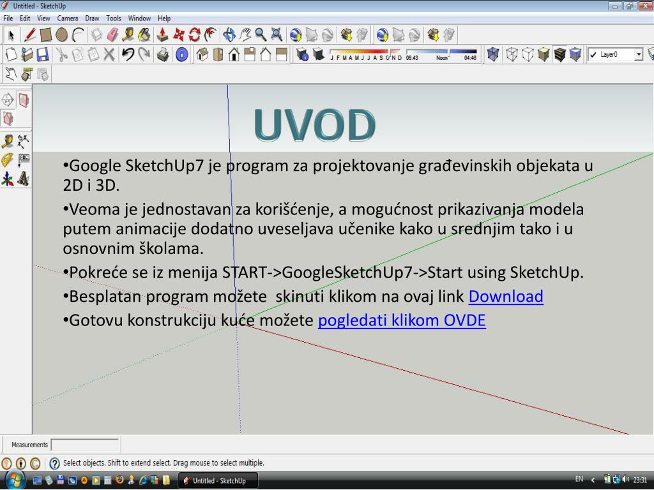
Task: Follow the 'pogledati klikom OVDE' link
Action: click(x=402, y=320)
